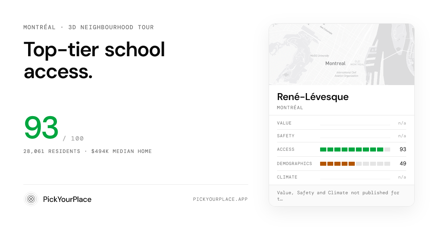
Task: Click the 'Value, Safety and Climate not published' note
Action: 338,196
